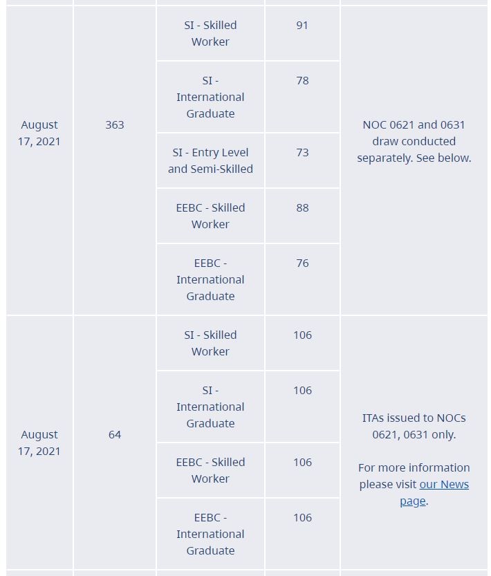Click the score 73 cell
This screenshot has width=491, height=576.
[302, 160]
